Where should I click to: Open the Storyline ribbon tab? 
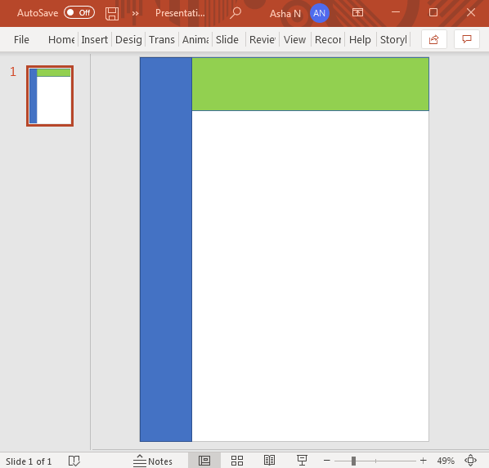pos(393,39)
